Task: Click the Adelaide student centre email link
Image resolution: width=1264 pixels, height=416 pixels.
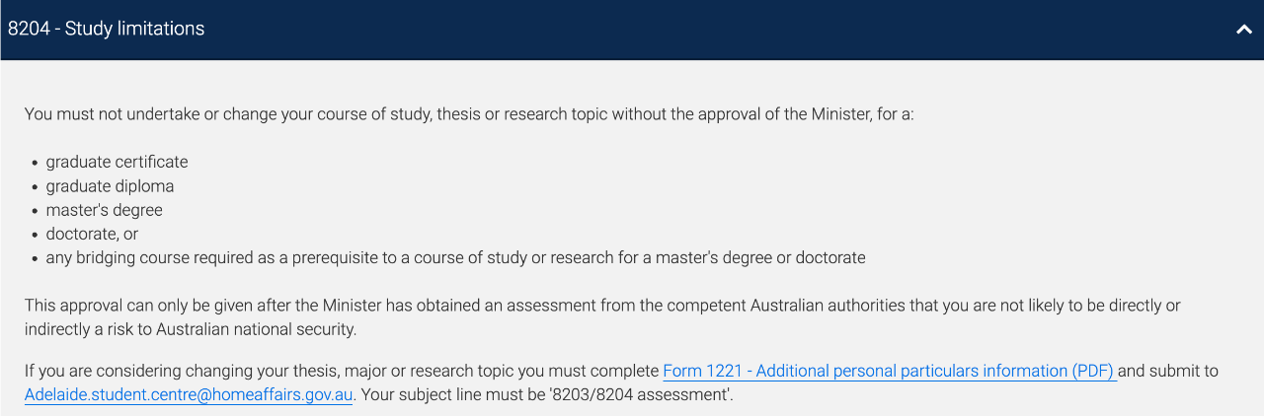Action: [189, 395]
